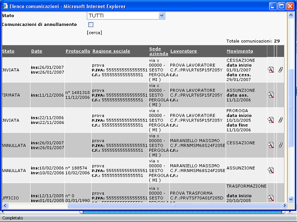Click Internet Explorer title bar icon
297x222 pixels.
5,6
